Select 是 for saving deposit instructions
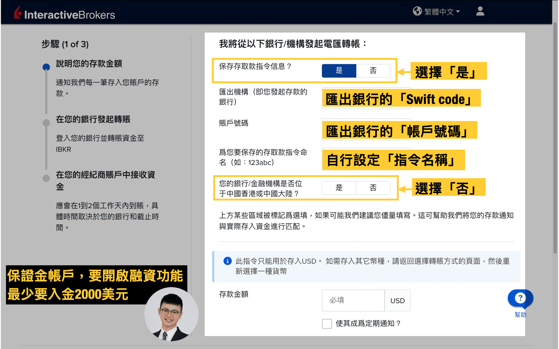This screenshot has height=349, width=559. 339,70
